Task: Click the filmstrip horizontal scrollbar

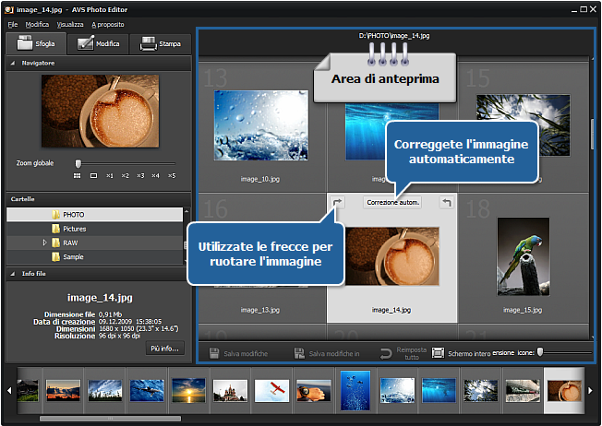Action: pyautogui.click(x=110, y=419)
